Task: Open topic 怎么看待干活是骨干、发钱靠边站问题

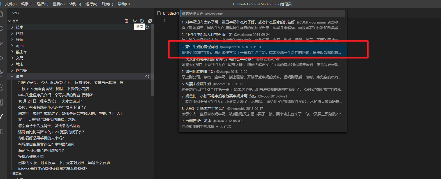Action: point(49,126)
